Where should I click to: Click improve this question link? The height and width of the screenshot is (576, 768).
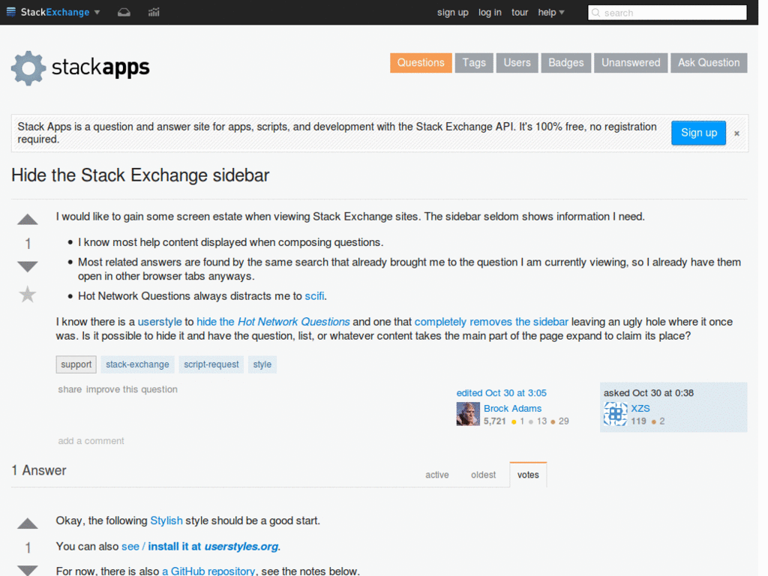pos(132,389)
